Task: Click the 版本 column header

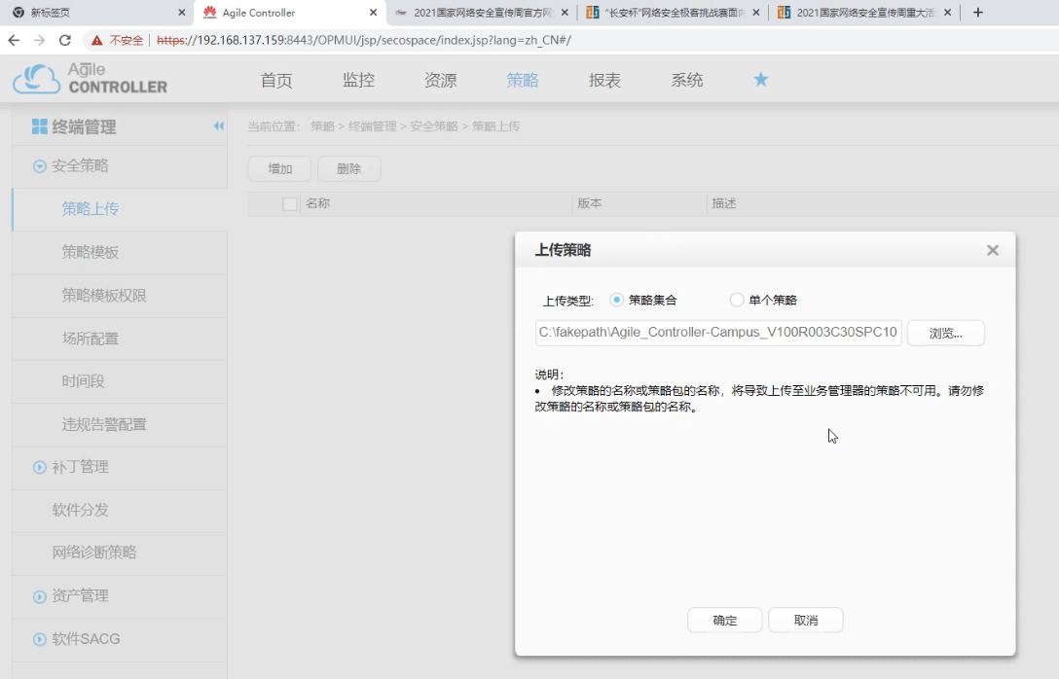Action: 590,204
